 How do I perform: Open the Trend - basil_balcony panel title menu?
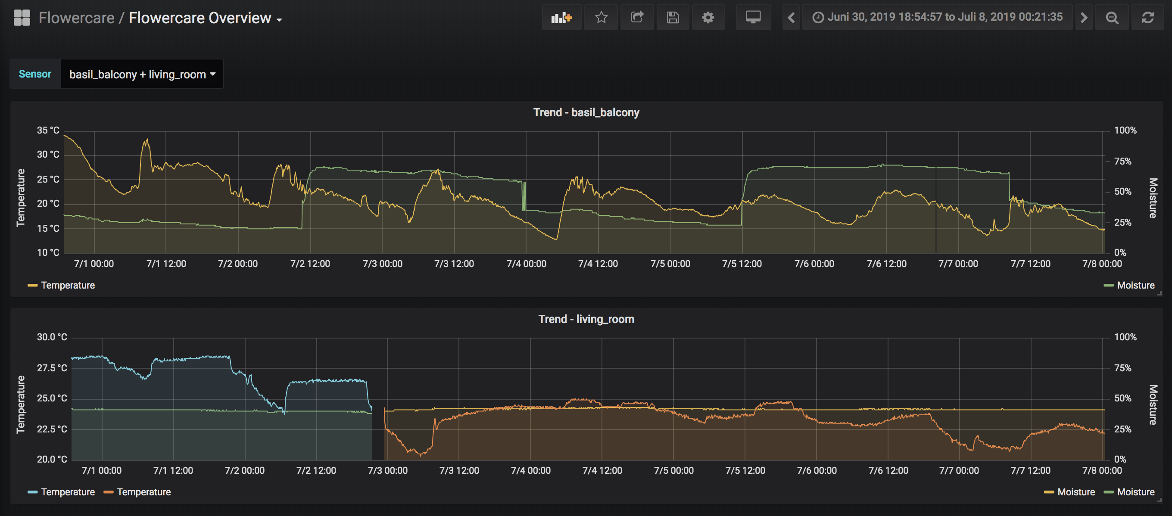point(586,112)
